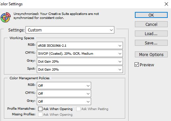Enable Ask When Opening for Profile Mismatches
The width and height of the screenshot is (171, 121).
click(40, 109)
